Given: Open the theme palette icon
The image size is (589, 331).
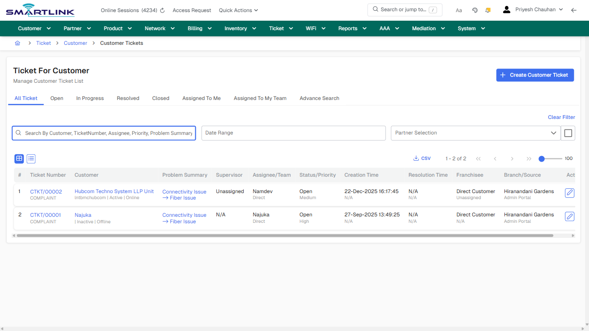Looking at the screenshot, I should [x=475, y=9].
